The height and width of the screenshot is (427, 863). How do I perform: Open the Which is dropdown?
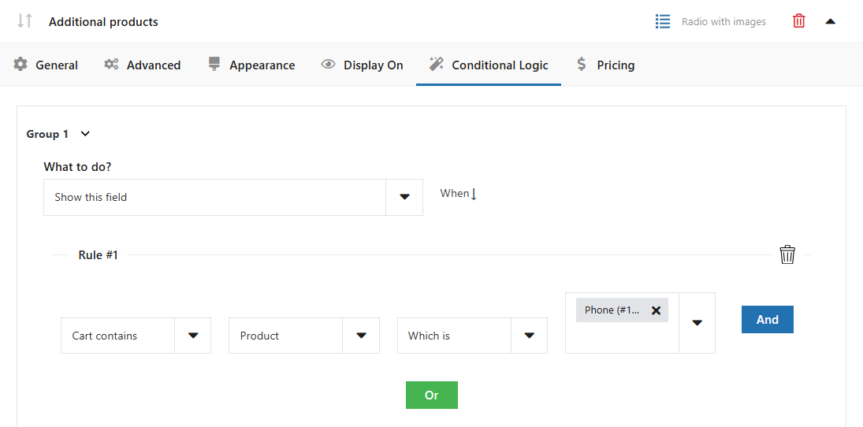pyautogui.click(x=472, y=336)
